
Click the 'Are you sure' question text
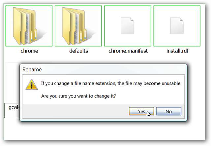[81, 96]
